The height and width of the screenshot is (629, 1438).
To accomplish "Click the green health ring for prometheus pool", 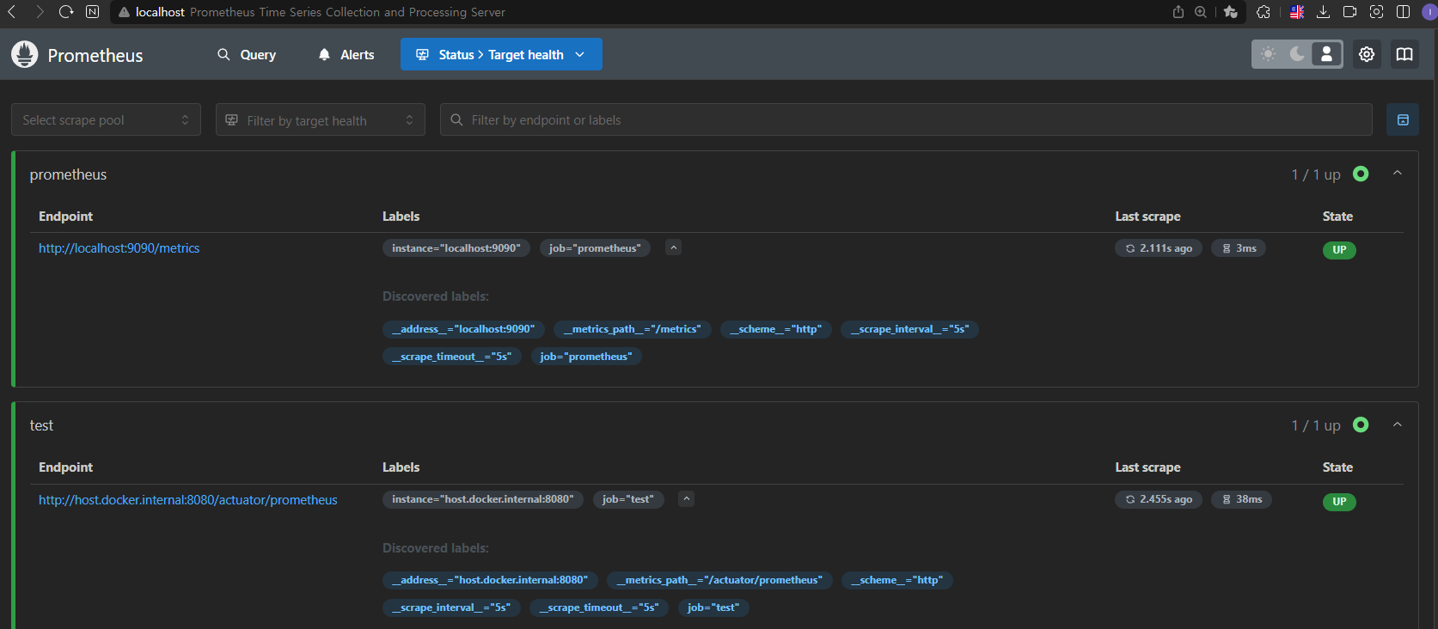I will (1361, 174).
